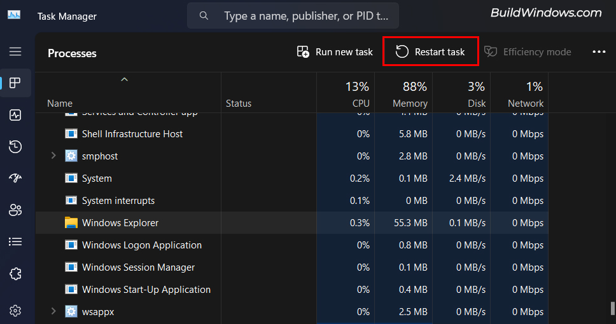Click Run new task button

[334, 52]
